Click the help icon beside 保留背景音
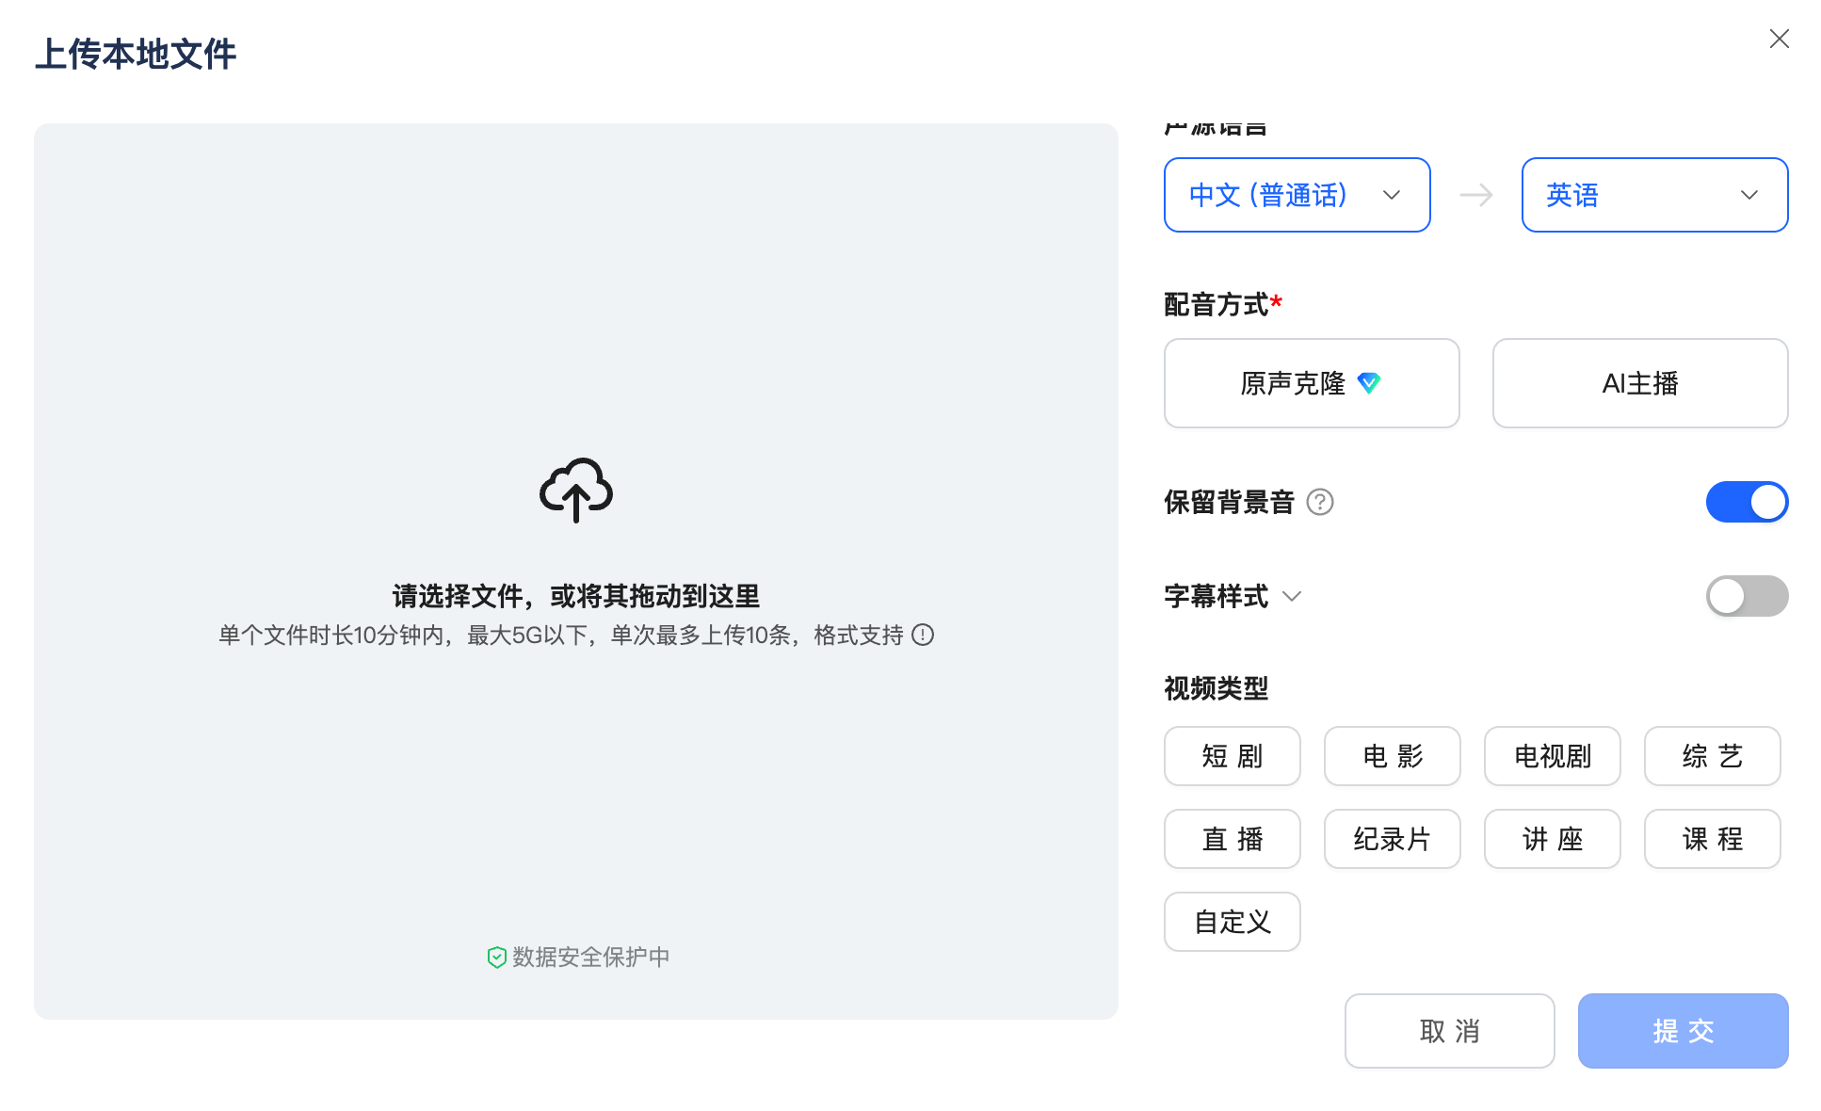This screenshot has width=1821, height=1111. [1321, 503]
